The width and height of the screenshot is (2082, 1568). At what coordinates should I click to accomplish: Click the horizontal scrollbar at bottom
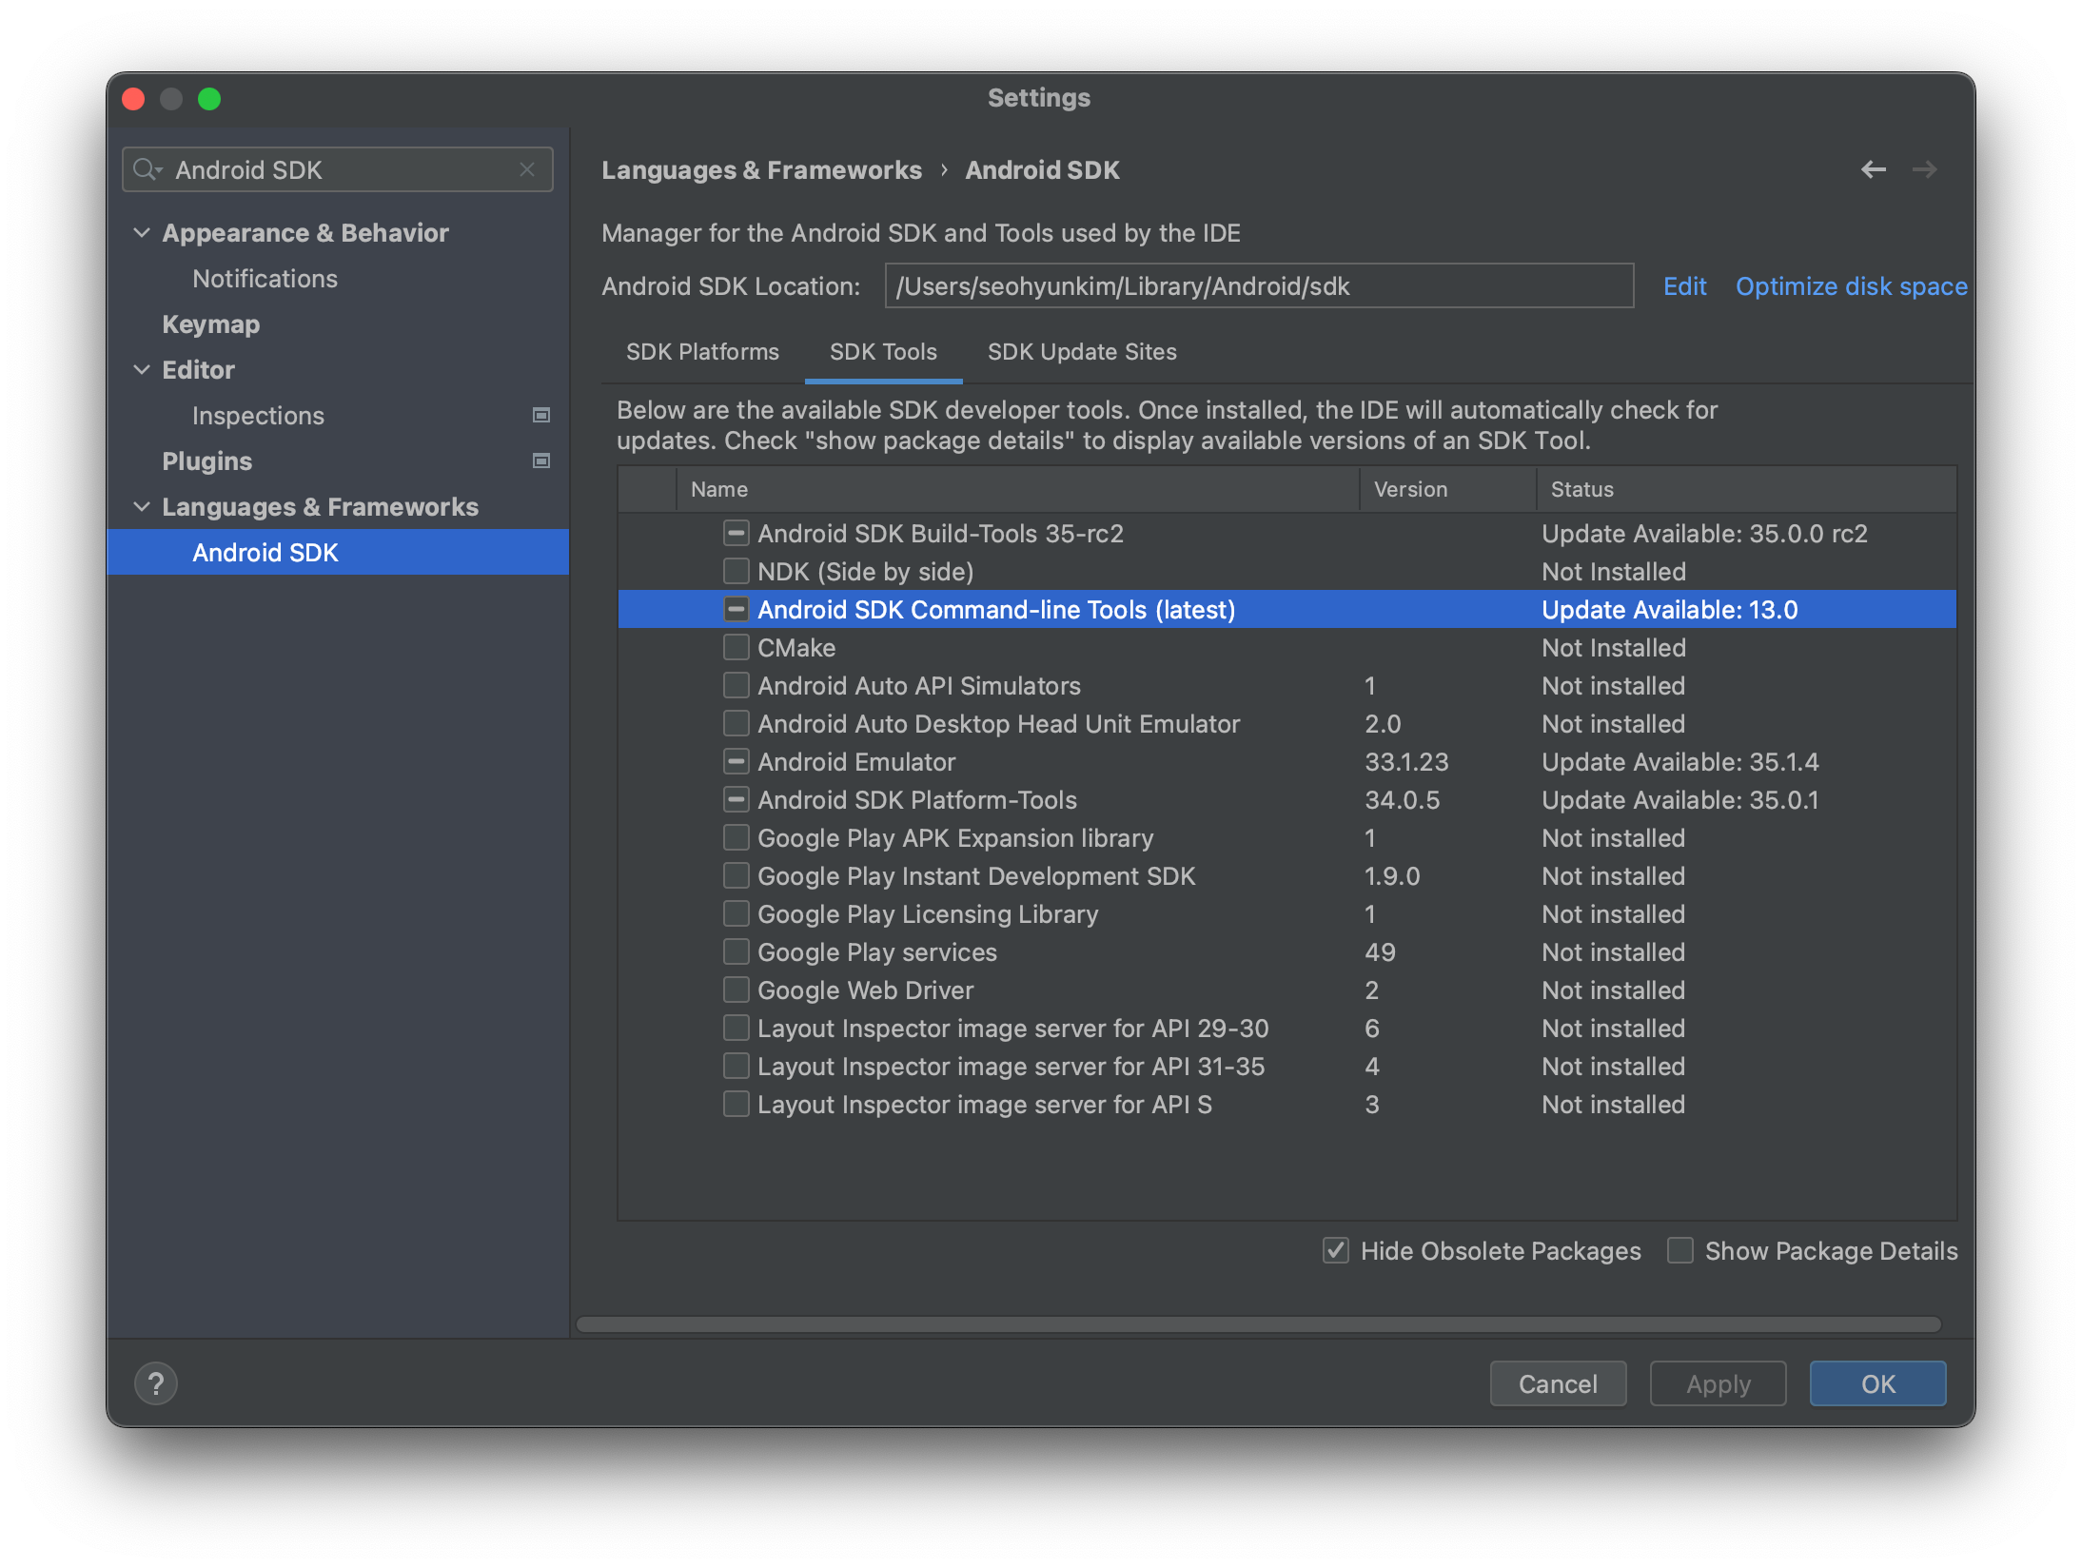(x=1256, y=1324)
